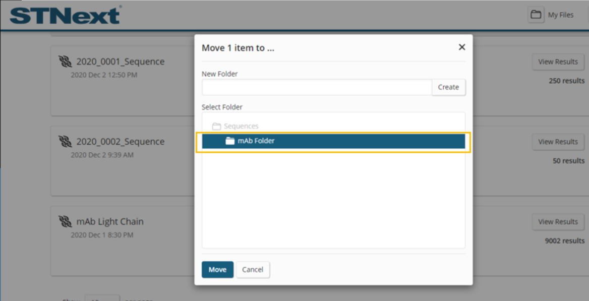The height and width of the screenshot is (301, 589).
Task: Click the mAb Folder folder icon
Action: point(230,141)
